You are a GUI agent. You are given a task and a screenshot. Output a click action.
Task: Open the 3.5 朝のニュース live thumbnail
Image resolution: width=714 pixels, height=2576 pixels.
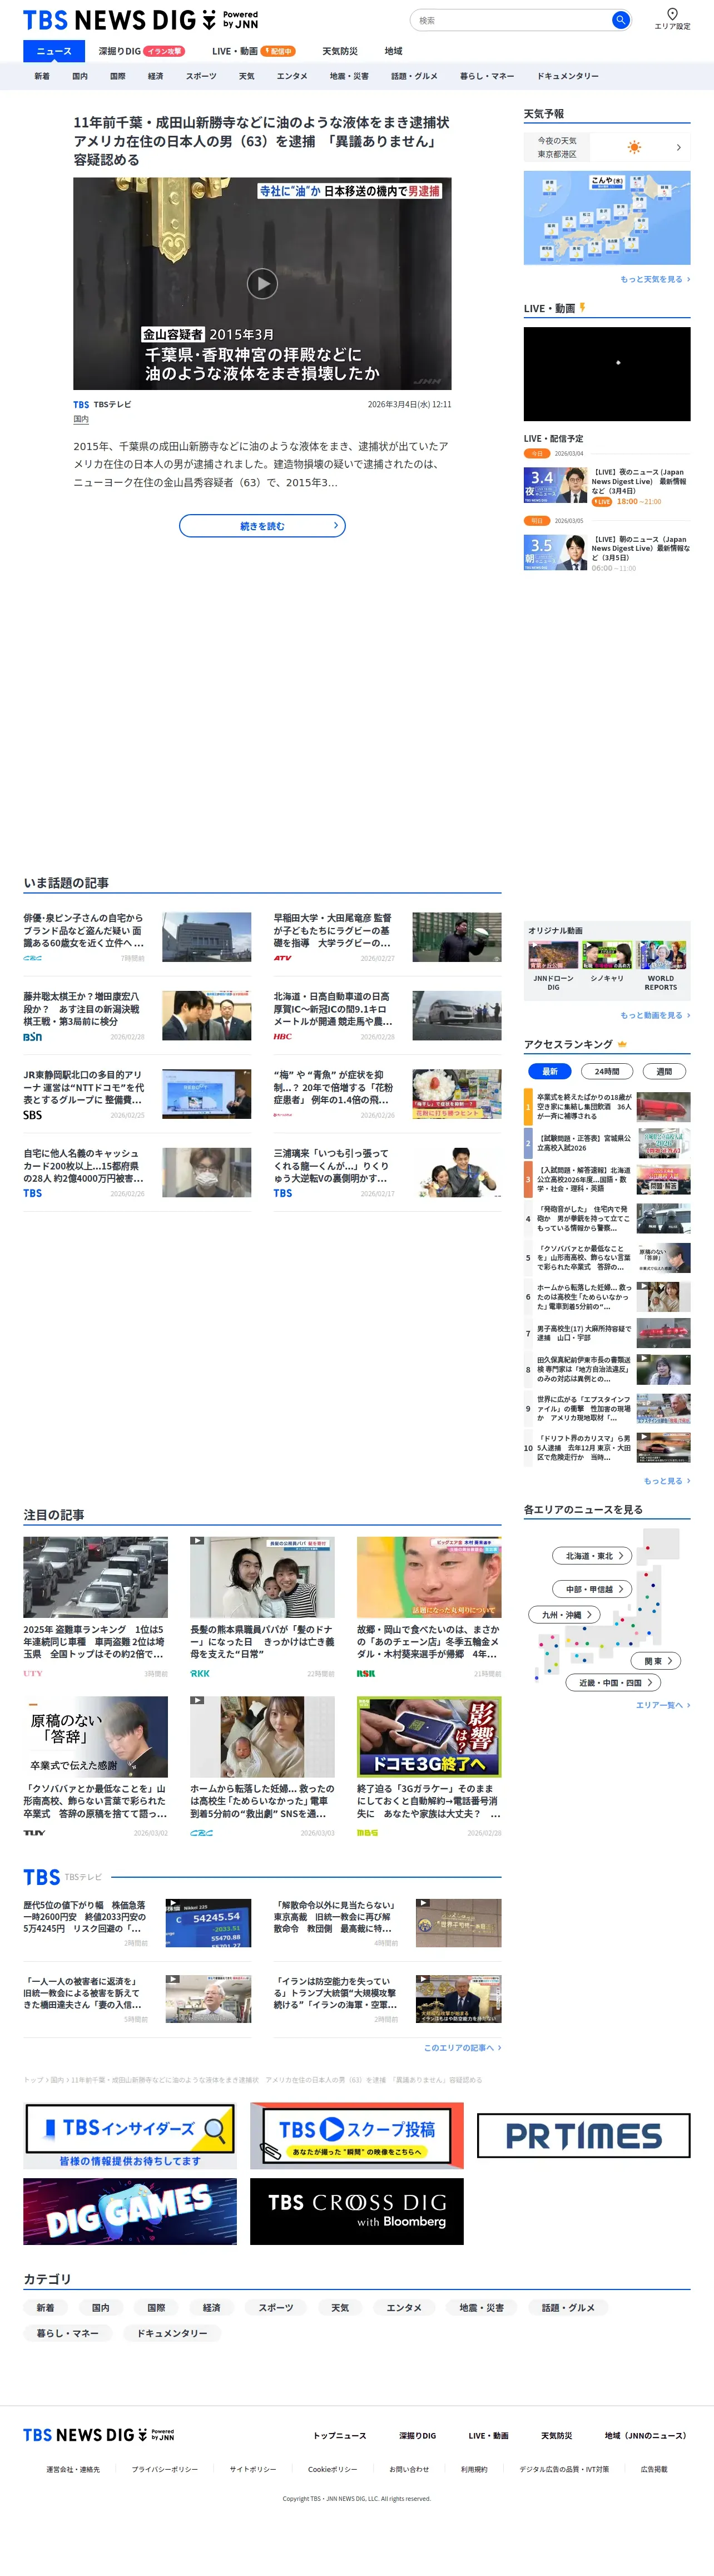pos(555,552)
